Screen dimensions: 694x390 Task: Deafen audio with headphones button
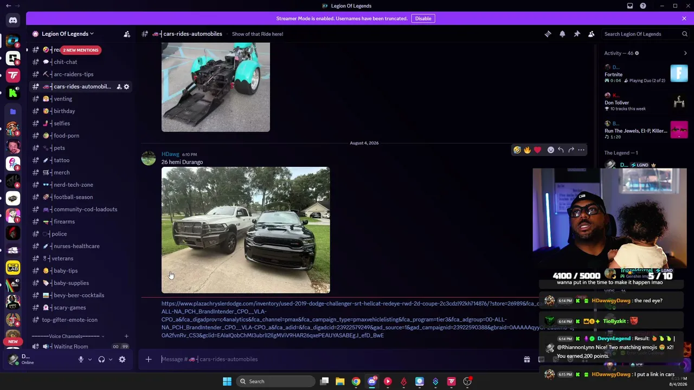(x=101, y=360)
